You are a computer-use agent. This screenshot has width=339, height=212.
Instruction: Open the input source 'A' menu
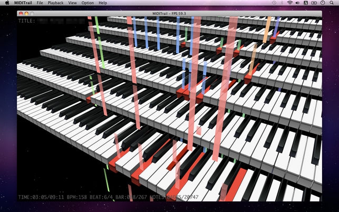[x=305, y=3]
